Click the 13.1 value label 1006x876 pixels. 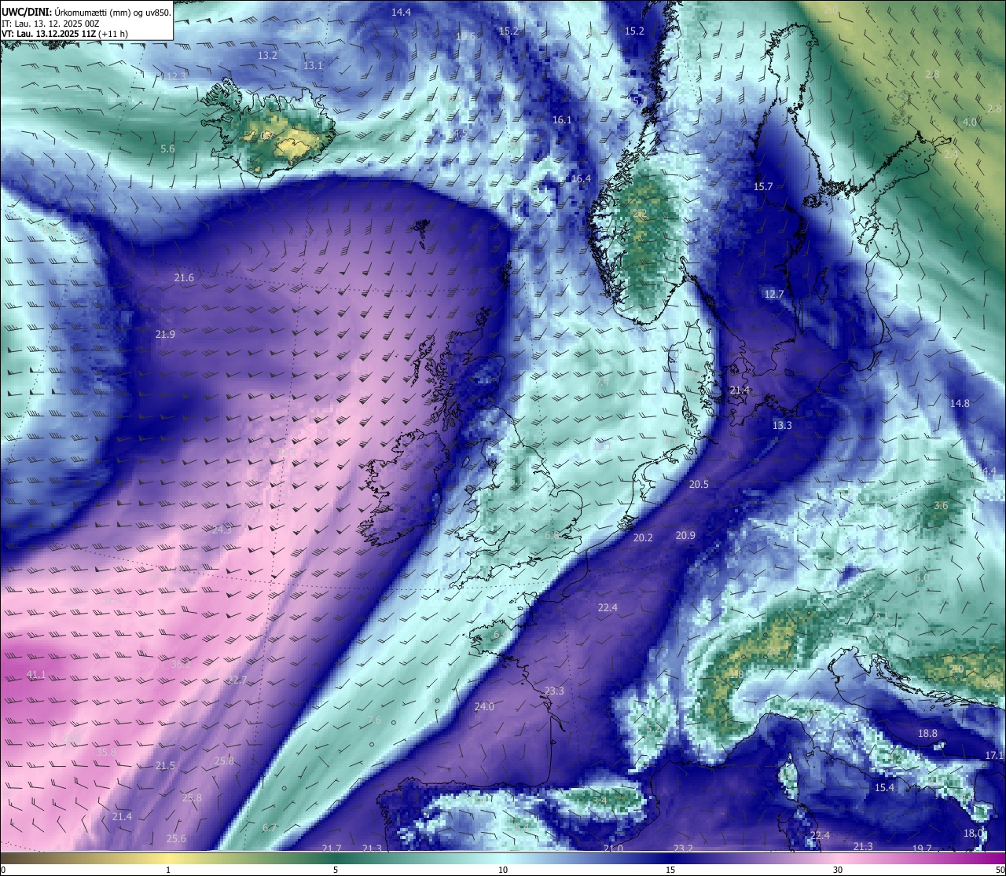313,65
